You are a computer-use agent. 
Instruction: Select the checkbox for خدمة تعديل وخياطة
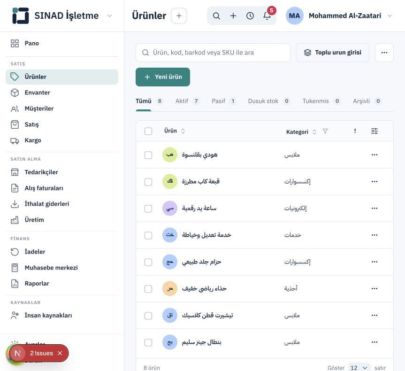(148, 235)
